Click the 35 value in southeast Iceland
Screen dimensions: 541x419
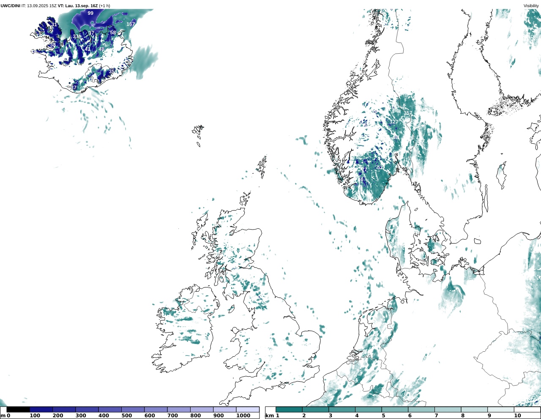coord(111,71)
